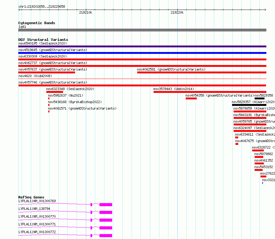
Task: Click the 219210k ruler tick label
Action: [86, 12]
